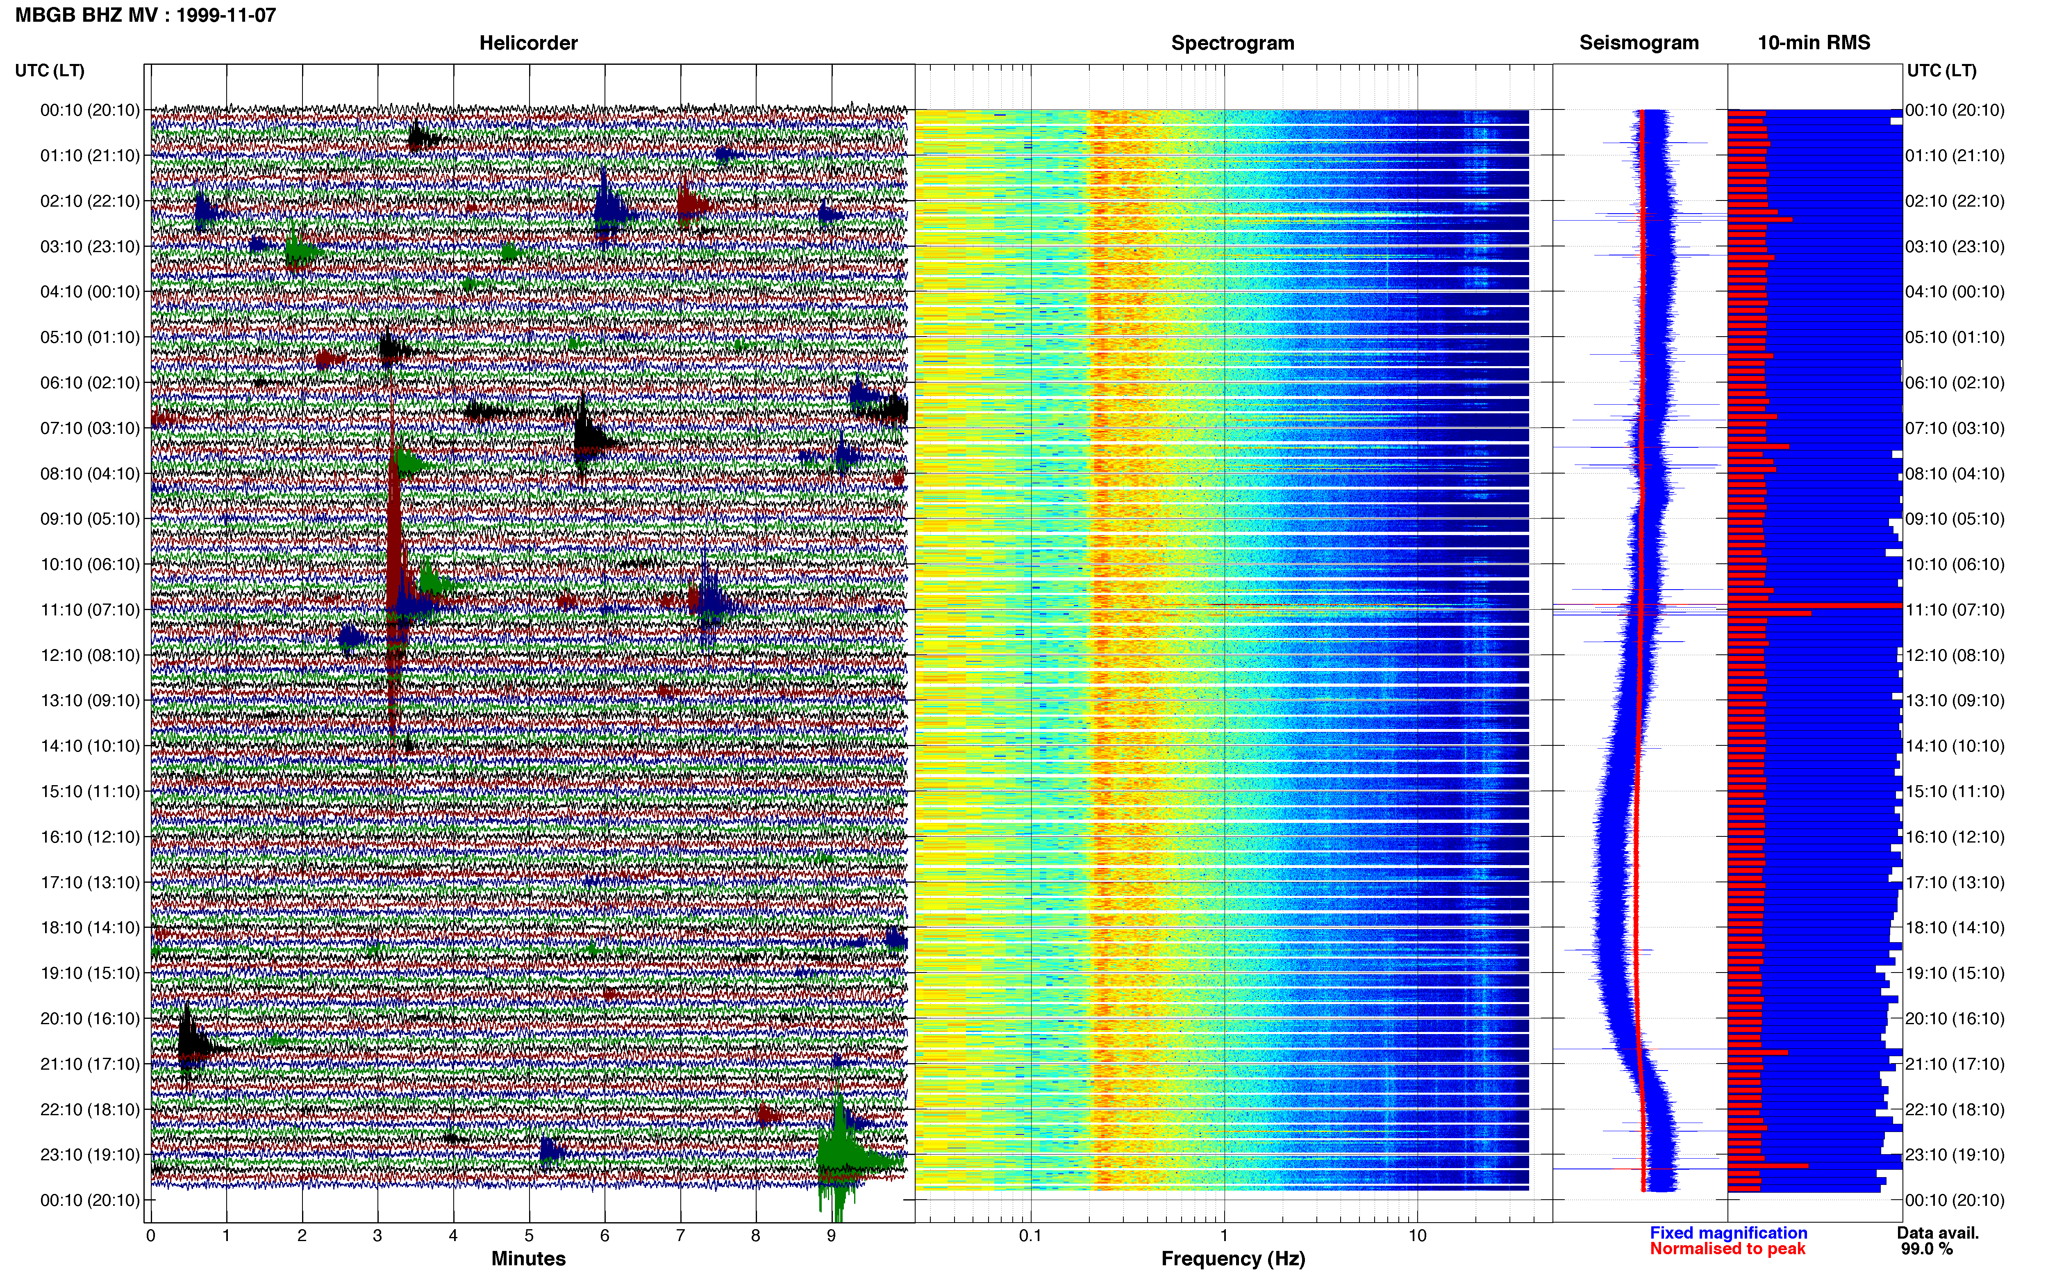This screenshot has width=2057, height=1287.
Task: Click left time label '16:10 (12:10)'
Action: (x=90, y=837)
